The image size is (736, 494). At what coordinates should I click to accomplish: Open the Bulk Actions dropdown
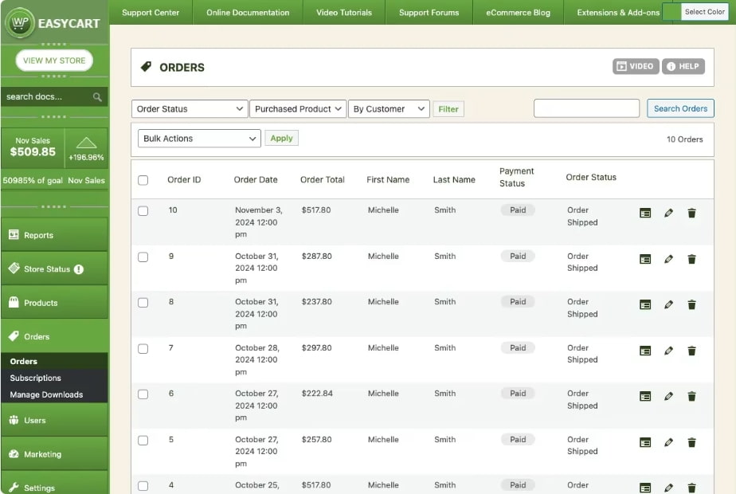[x=199, y=139]
